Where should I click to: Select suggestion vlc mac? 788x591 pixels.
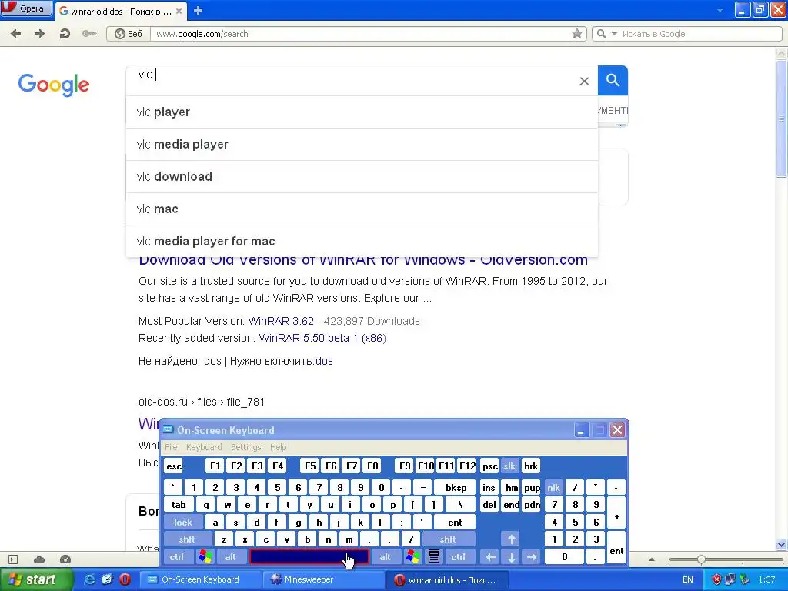click(362, 209)
